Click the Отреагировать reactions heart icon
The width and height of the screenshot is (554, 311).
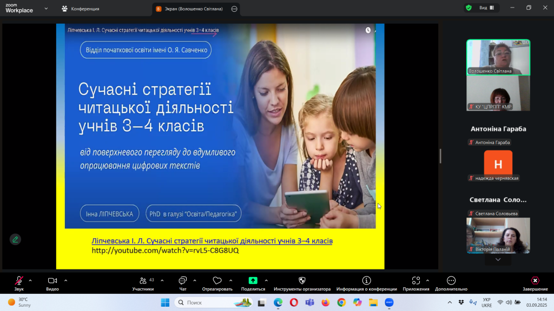pyautogui.click(x=217, y=281)
